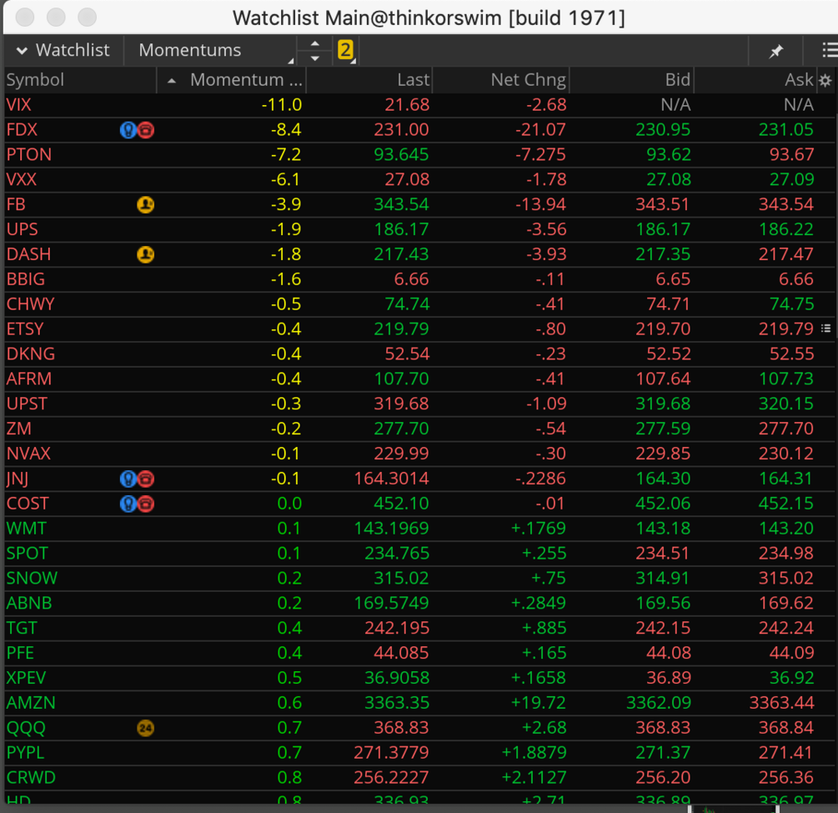This screenshot has height=813, width=838.
Task: Open the Momentums watchlist selector
Action: point(211,50)
